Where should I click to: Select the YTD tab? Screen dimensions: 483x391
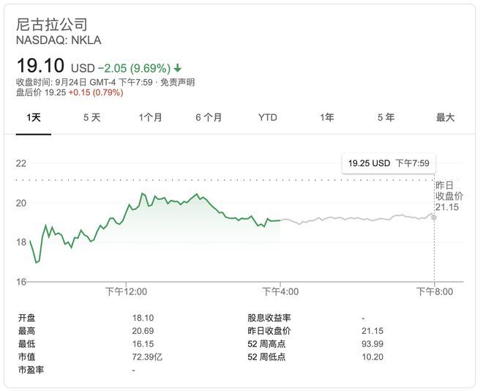pyautogui.click(x=267, y=117)
